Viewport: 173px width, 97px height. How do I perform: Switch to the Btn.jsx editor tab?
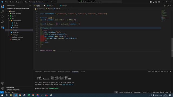pos(51,6)
